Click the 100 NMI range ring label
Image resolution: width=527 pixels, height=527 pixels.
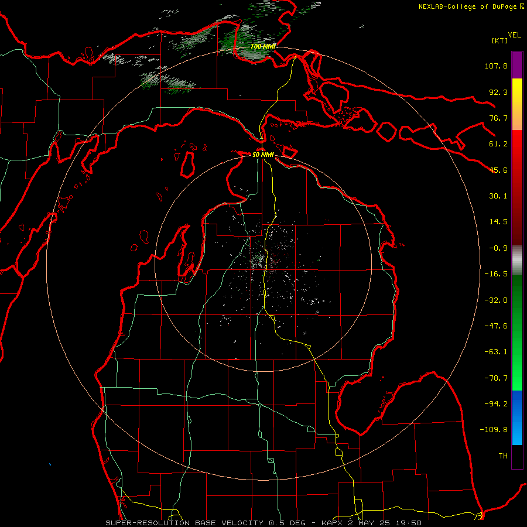pyautogui.click(x=263, y=46)
